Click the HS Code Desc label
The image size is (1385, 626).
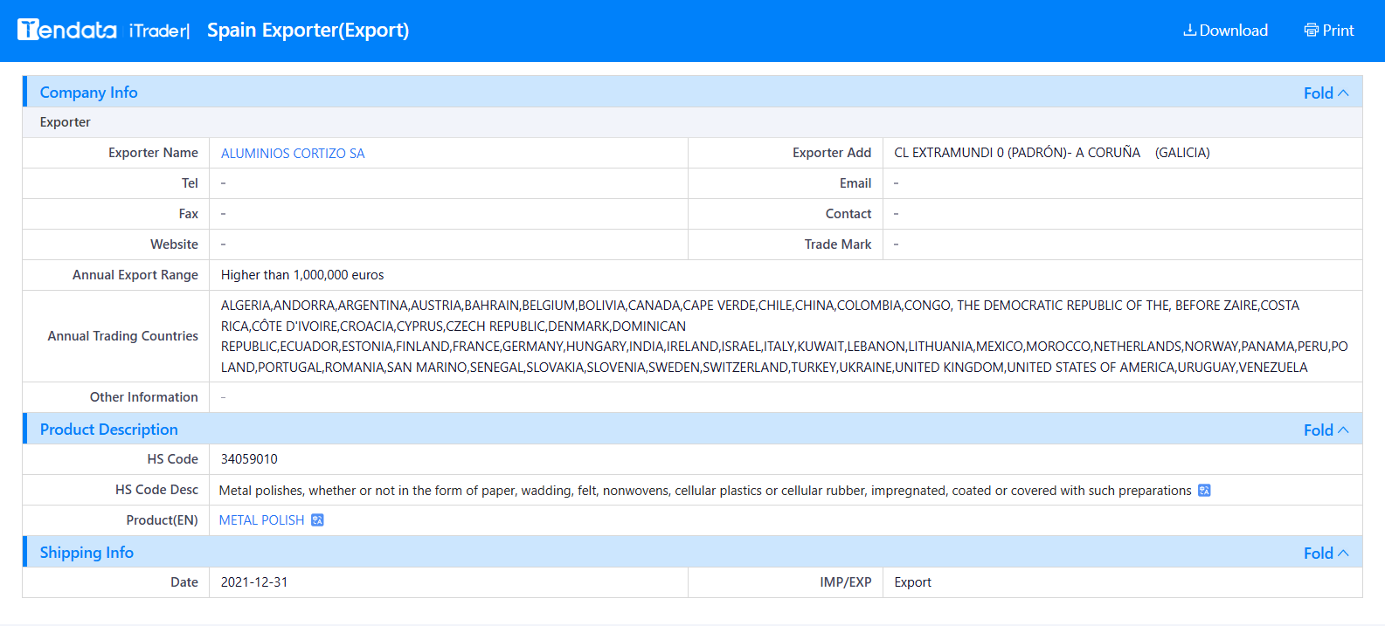pos(156,490)
